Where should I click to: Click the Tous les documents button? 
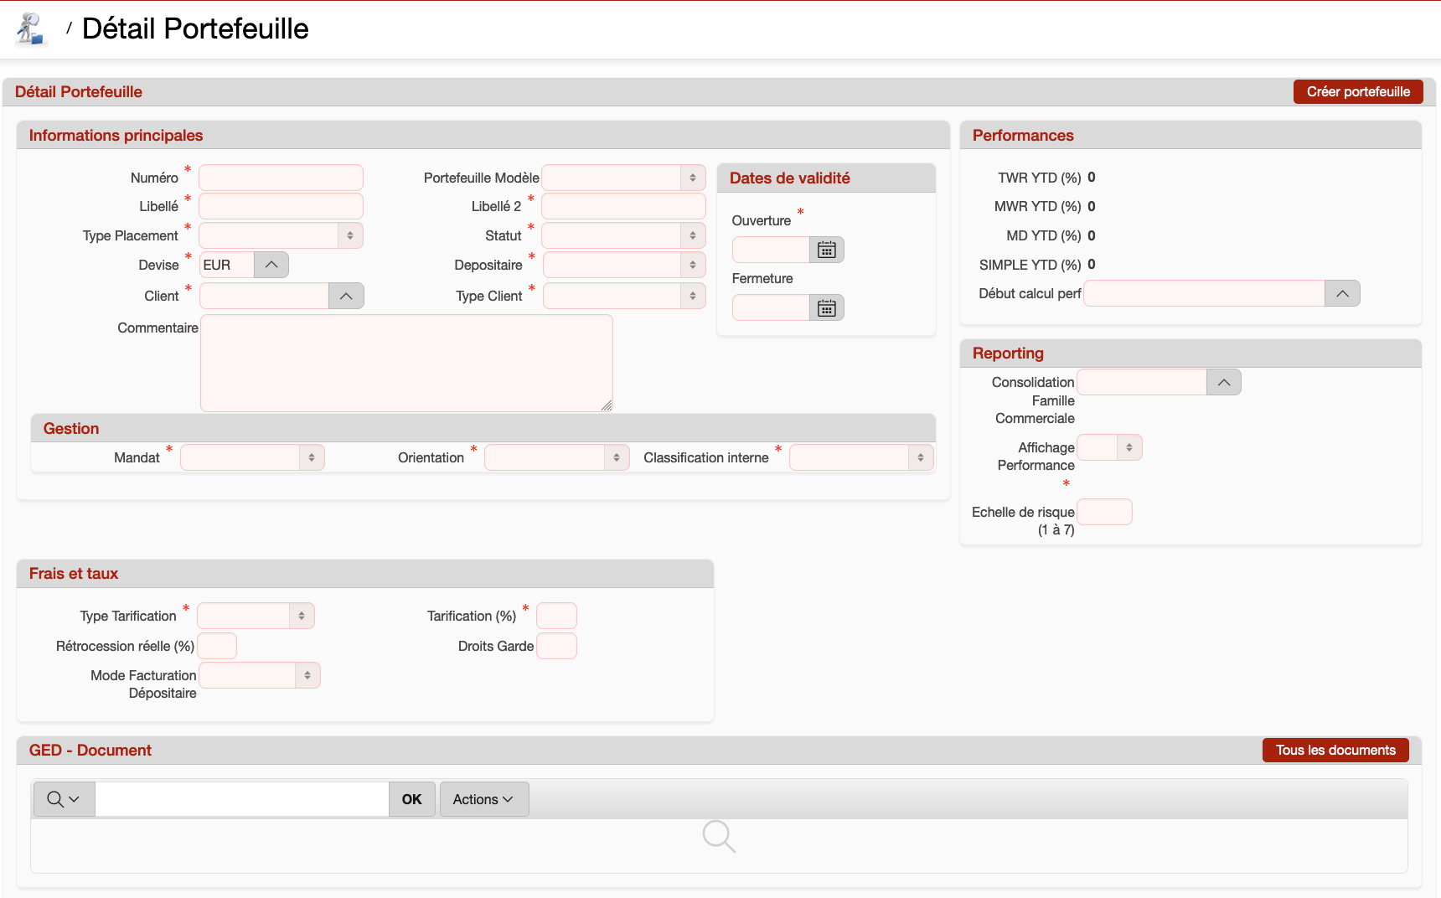(1335, 751)
